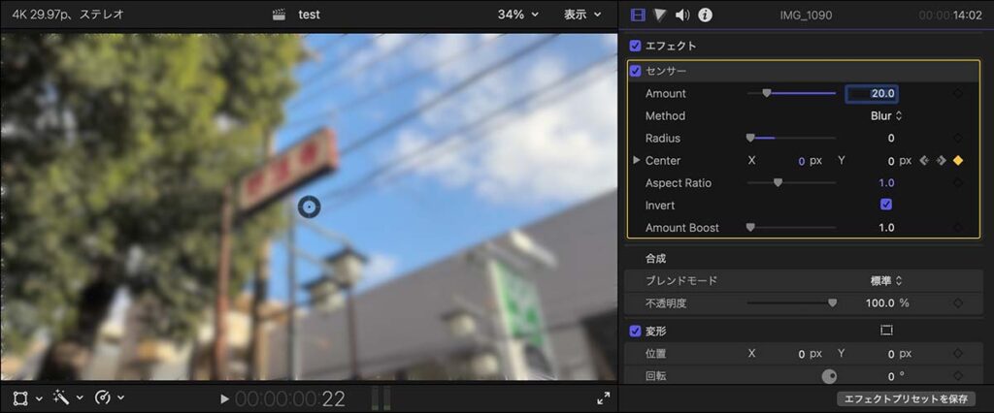
Task: Enter fullscreen viewer with arrows icon
Action: click(x=603, y=397)
